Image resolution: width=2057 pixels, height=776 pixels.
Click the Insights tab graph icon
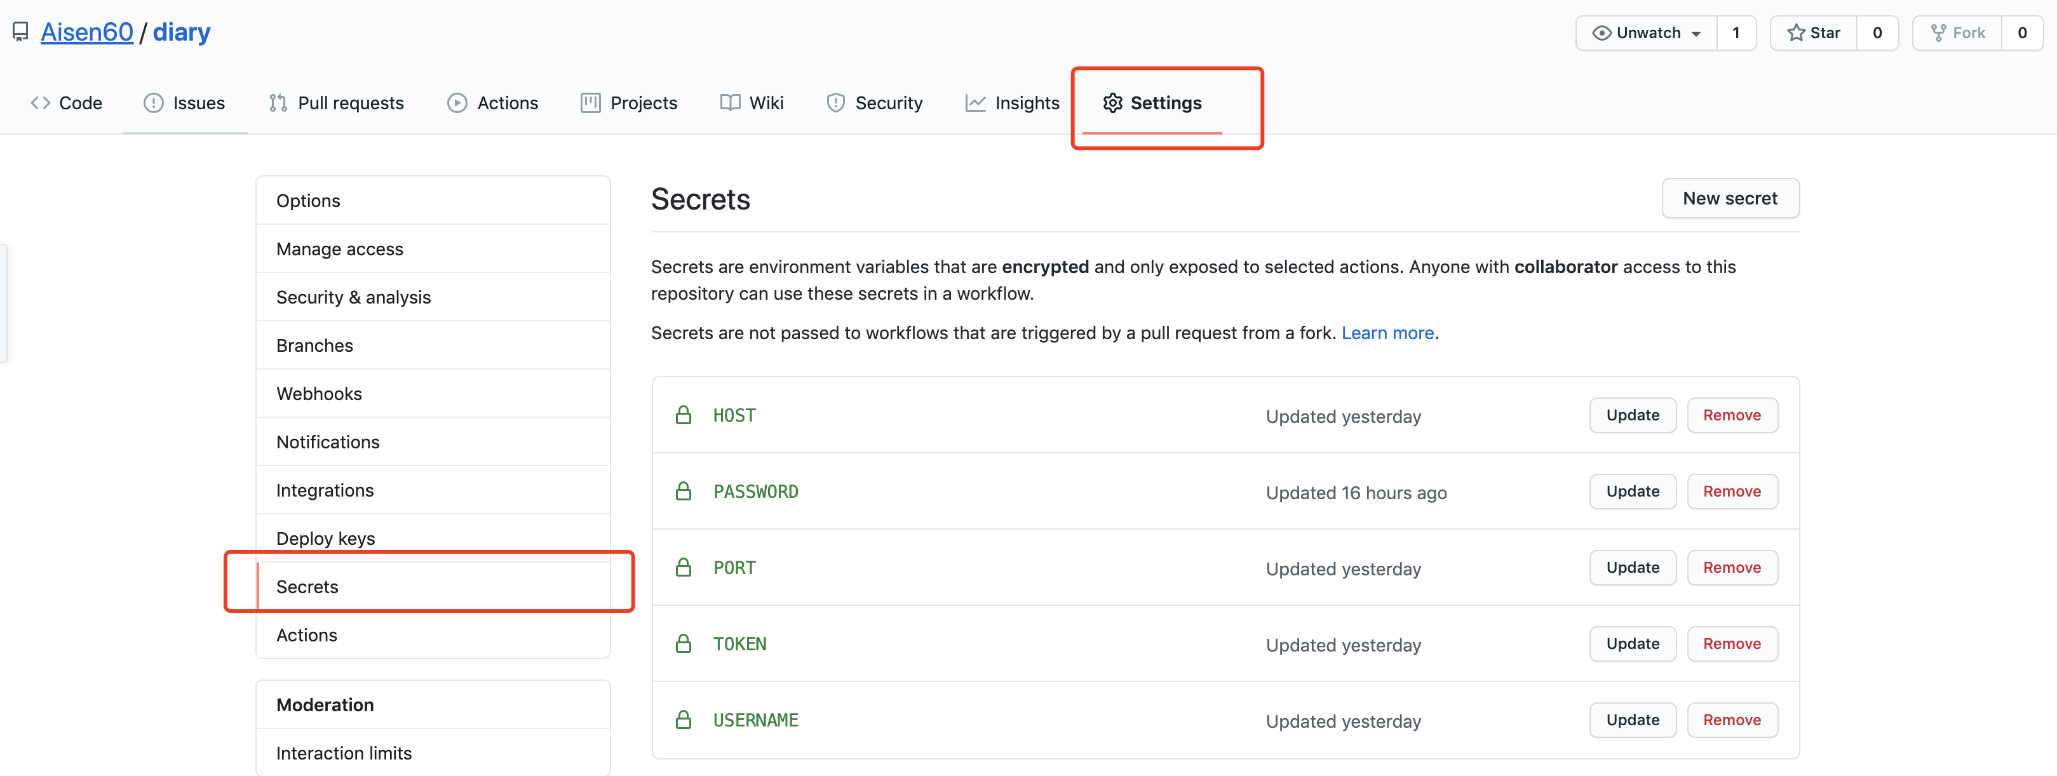(975, 103)
